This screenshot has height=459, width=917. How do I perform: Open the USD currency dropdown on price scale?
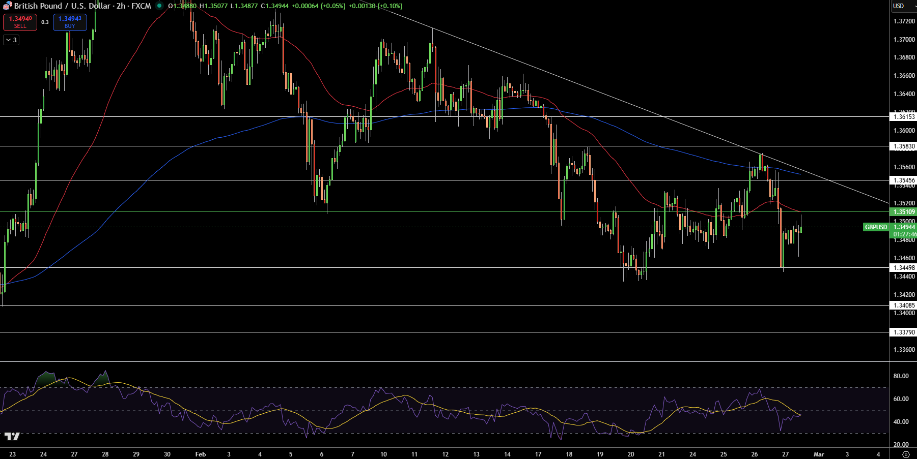point(903,6)
